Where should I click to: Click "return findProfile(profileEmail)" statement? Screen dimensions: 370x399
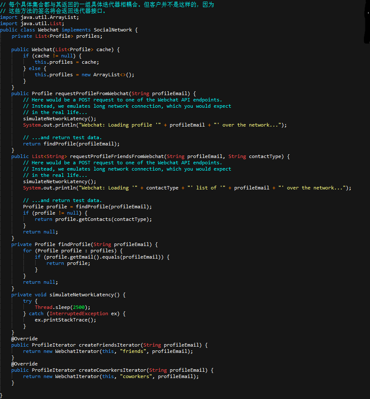click(x=71, y=144)
